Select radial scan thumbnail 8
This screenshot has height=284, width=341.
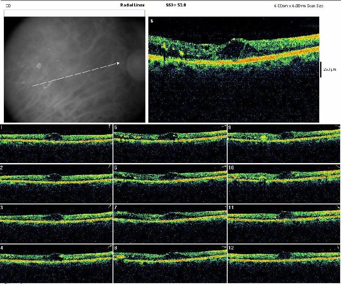(170, 263)
